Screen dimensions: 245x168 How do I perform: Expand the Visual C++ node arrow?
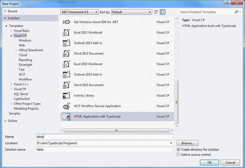(x=11, y=84)
